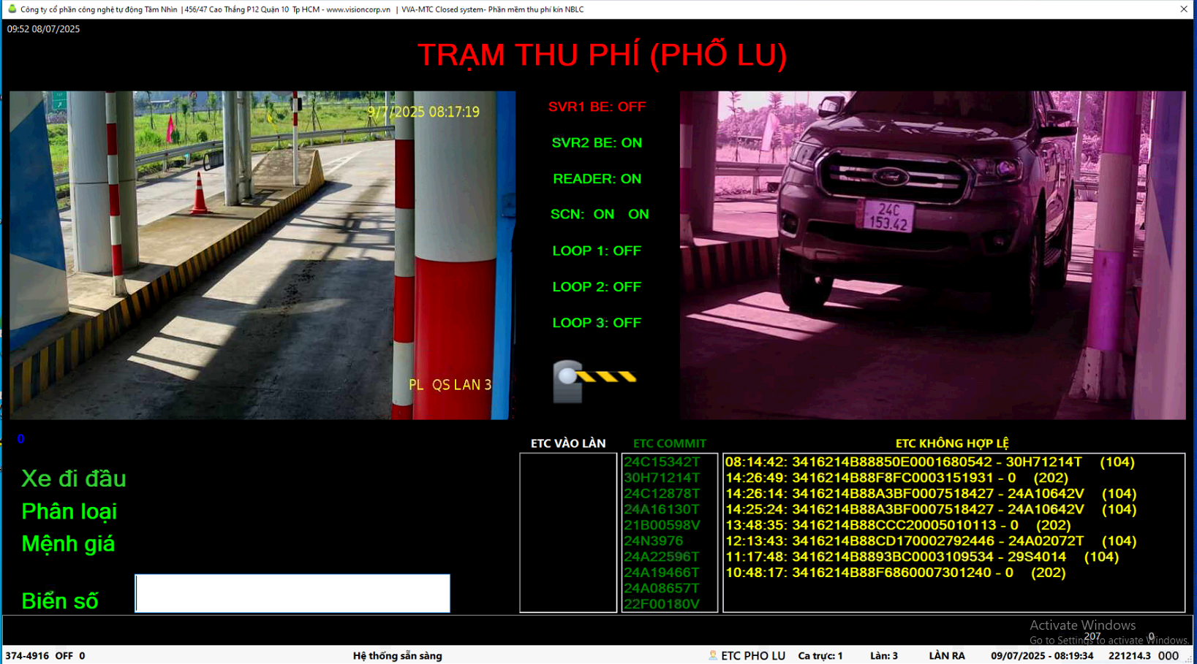Click the user icon beside ETC PHO LU
Screen dimensions: 1197x664
[x=712, y=655]
